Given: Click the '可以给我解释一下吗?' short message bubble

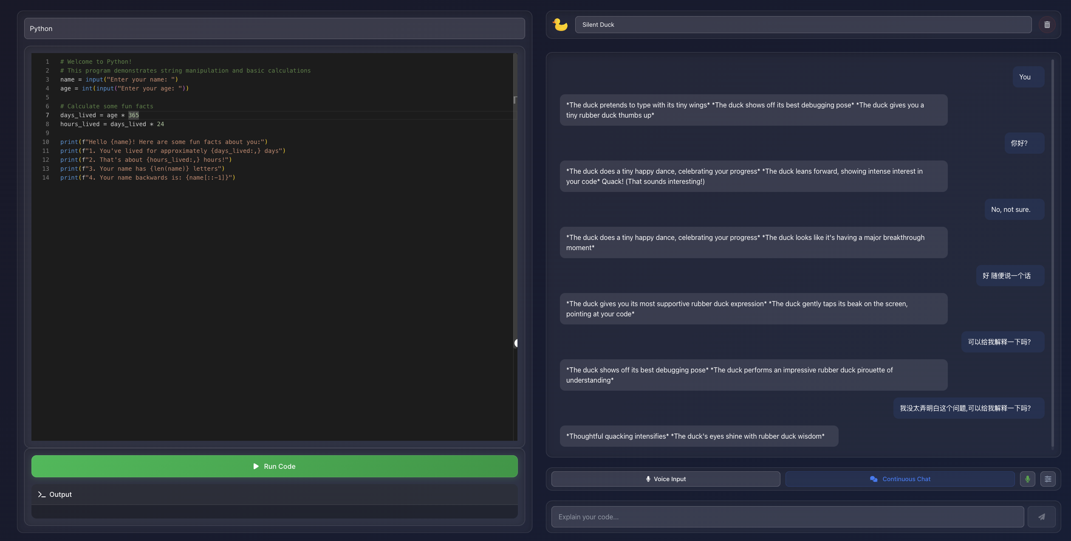Looking at the screenshot, I should click(1003, 342).
